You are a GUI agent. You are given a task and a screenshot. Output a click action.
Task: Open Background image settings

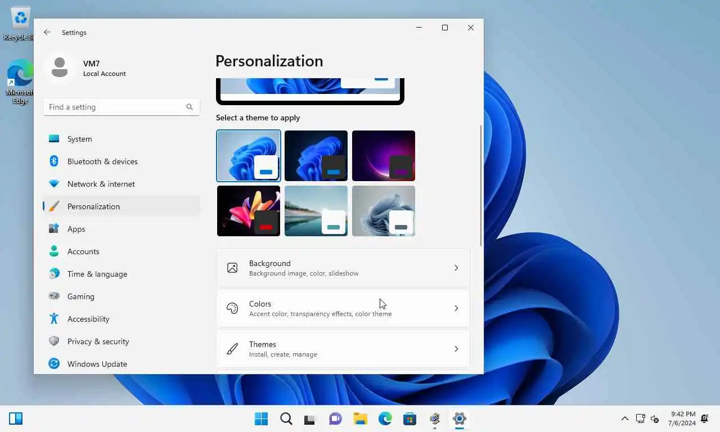click(343, 268)
